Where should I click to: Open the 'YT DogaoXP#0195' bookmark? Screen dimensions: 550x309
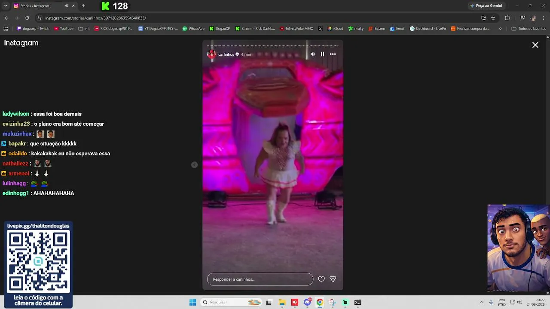click(158, 29)
